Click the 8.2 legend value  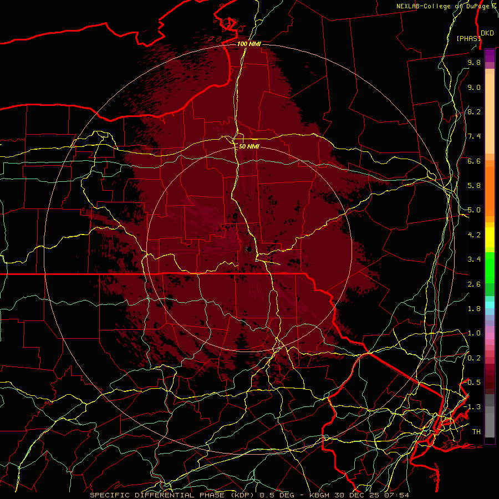tap(474, 111)
